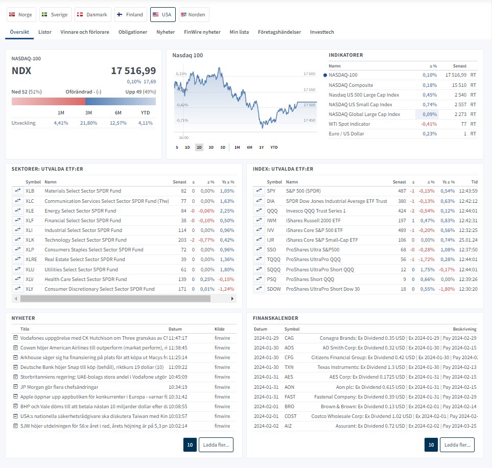Set chart period to S
The width and height of the screenshot is (492, 468).
[x=177, y=147]
